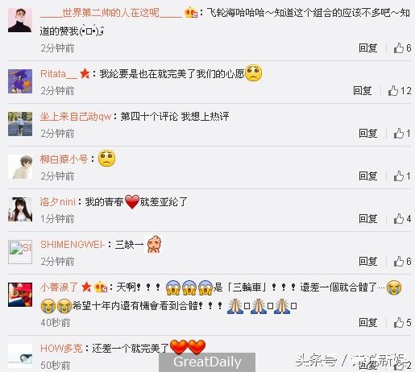Screen dimensions: 415x372
Task: Like the comment by Ritata__
Action: point(400,91)
